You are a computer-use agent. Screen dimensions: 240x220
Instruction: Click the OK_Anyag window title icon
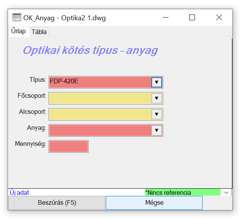tap(16, 18)
